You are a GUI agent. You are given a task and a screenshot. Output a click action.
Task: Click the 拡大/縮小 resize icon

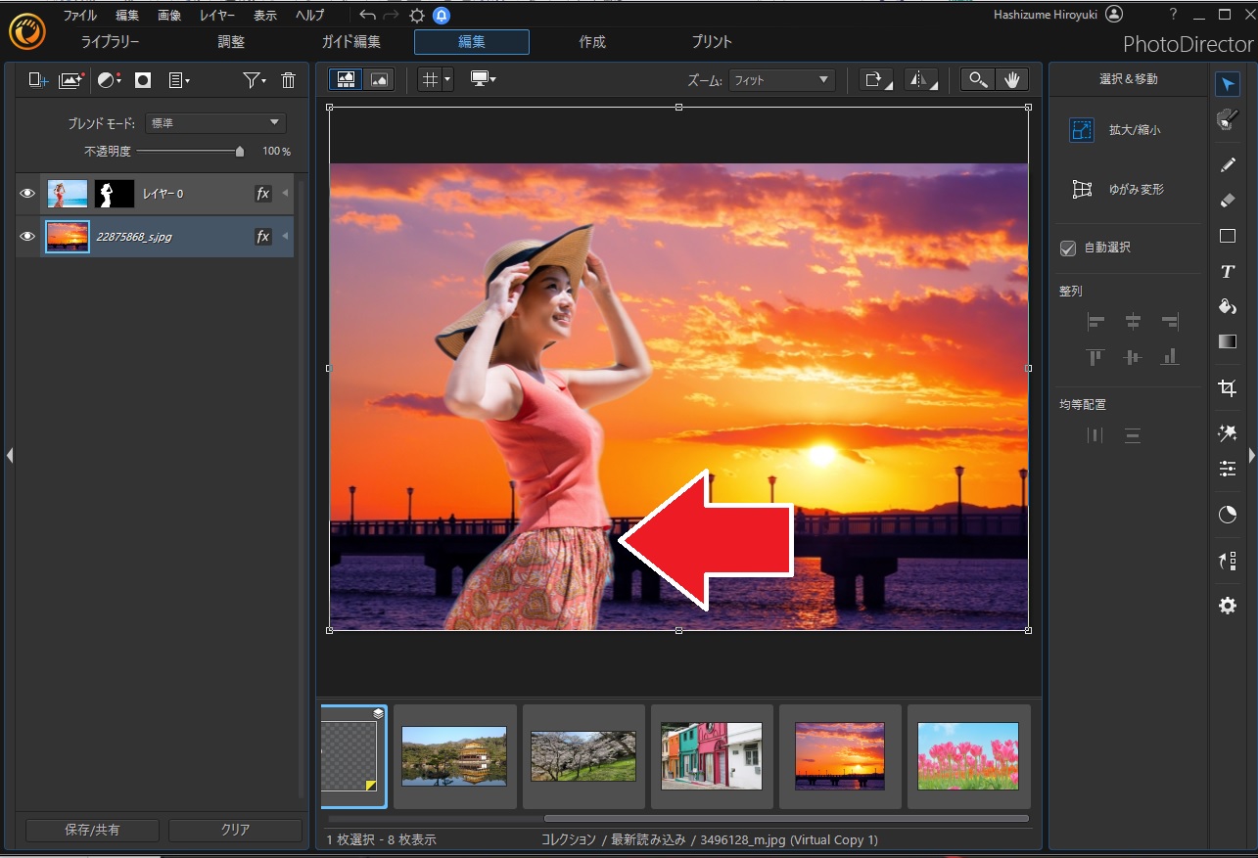click(1081, 130)
